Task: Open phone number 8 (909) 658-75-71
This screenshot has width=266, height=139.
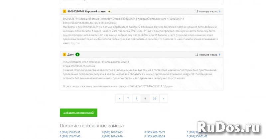Action: 155,132
